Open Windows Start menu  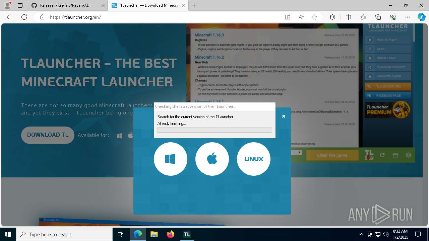(8, 234)
